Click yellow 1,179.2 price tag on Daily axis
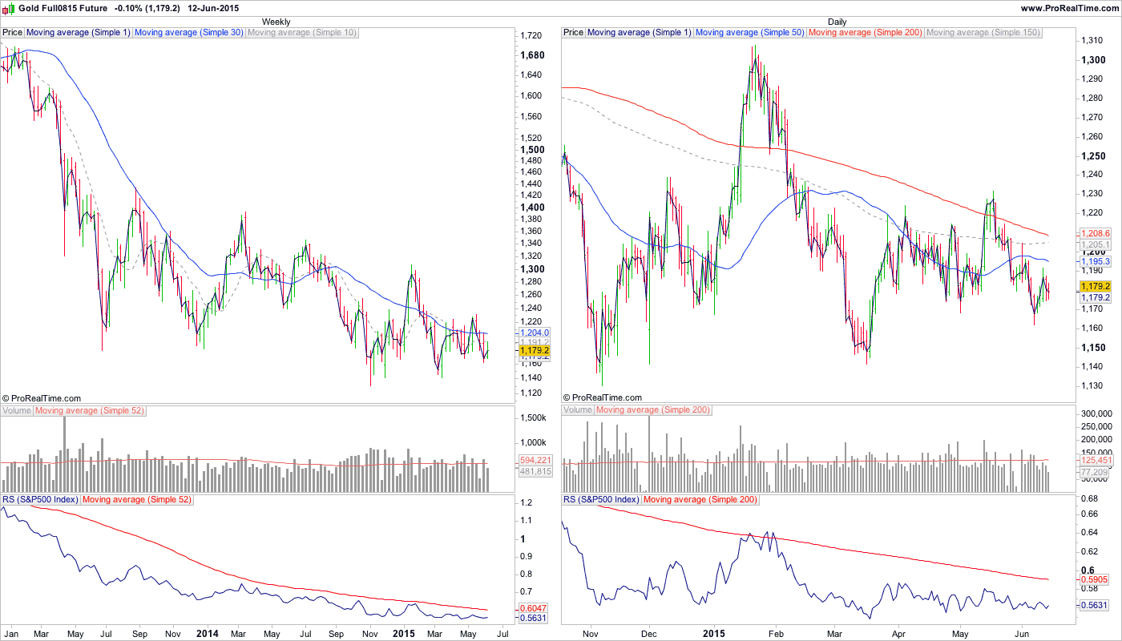This screenshot has height=641, width=1122. point(1095,286)
